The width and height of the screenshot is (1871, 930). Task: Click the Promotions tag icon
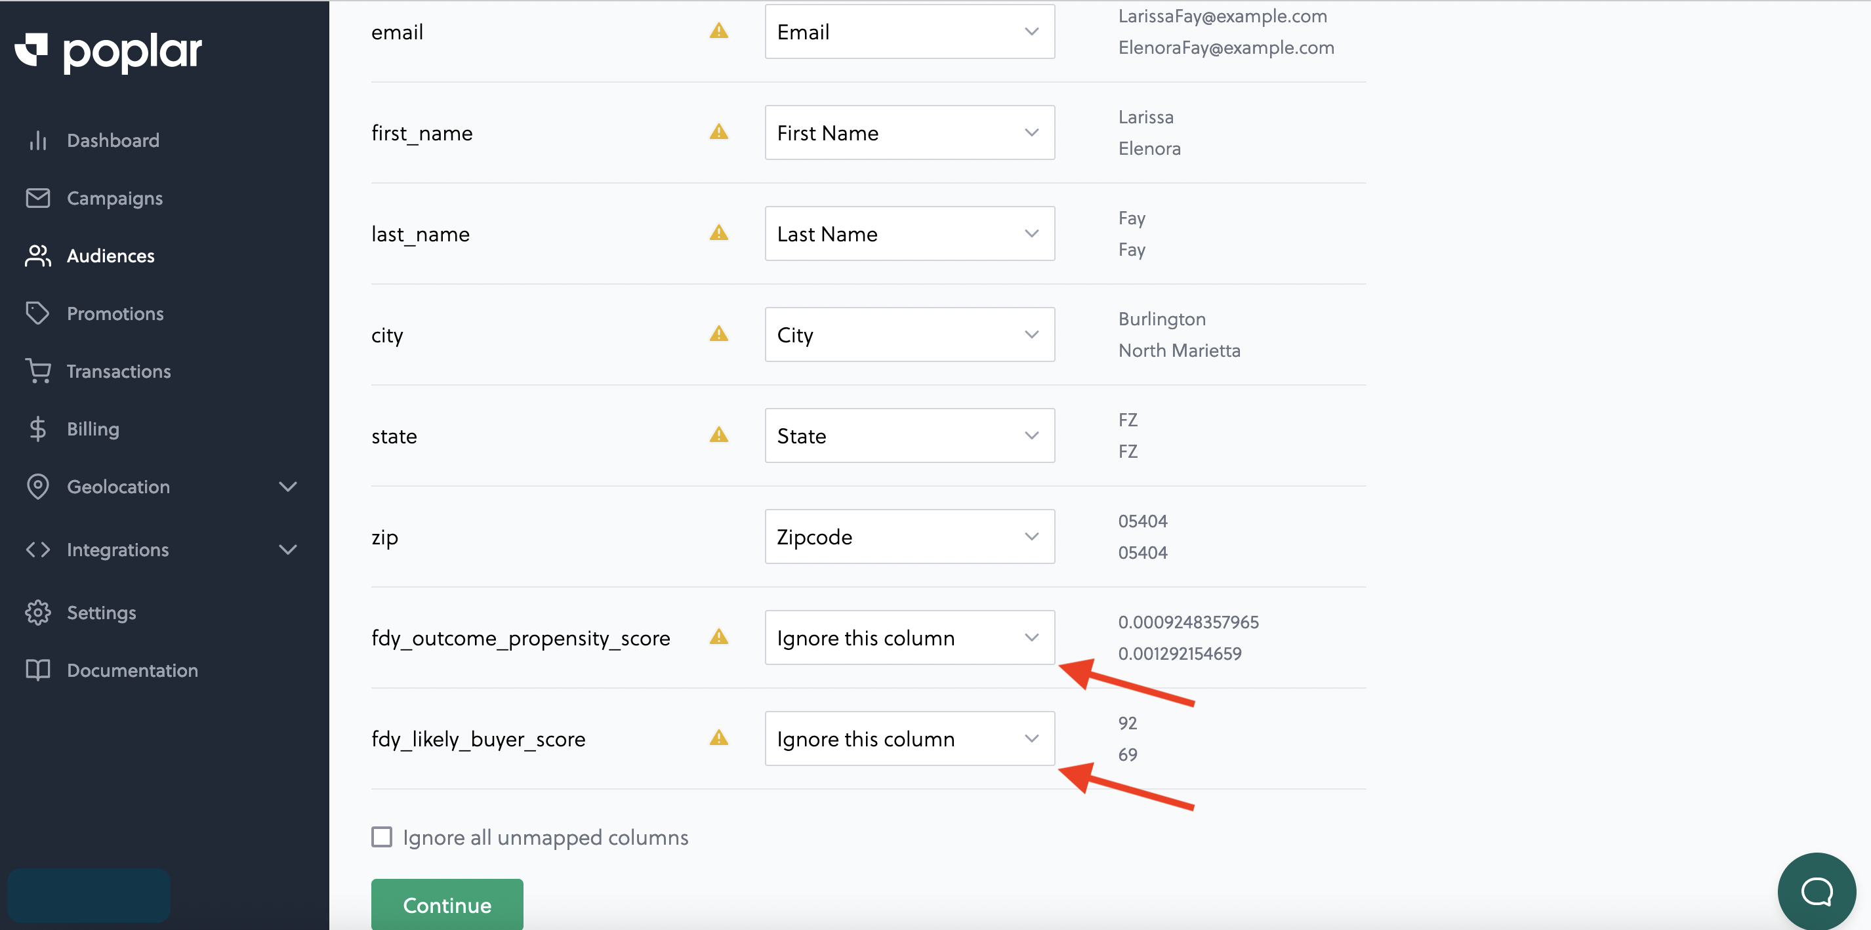click(38, 313)
